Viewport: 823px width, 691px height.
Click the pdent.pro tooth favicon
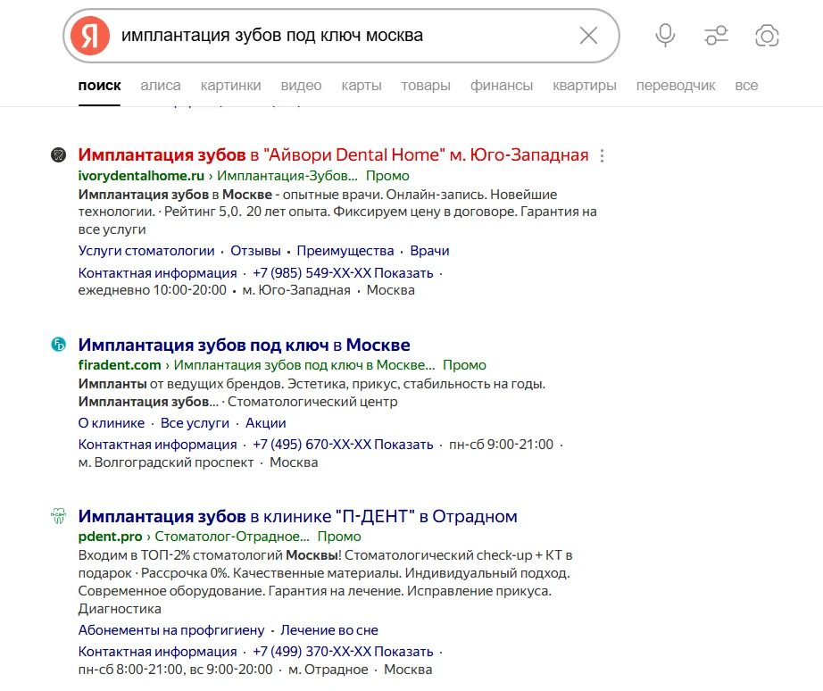(58, 514)
